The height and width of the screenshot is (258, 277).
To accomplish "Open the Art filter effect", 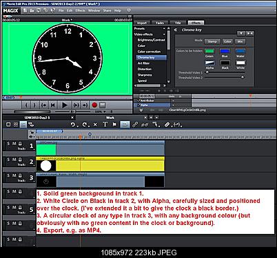I will click(x=143, y=63).
